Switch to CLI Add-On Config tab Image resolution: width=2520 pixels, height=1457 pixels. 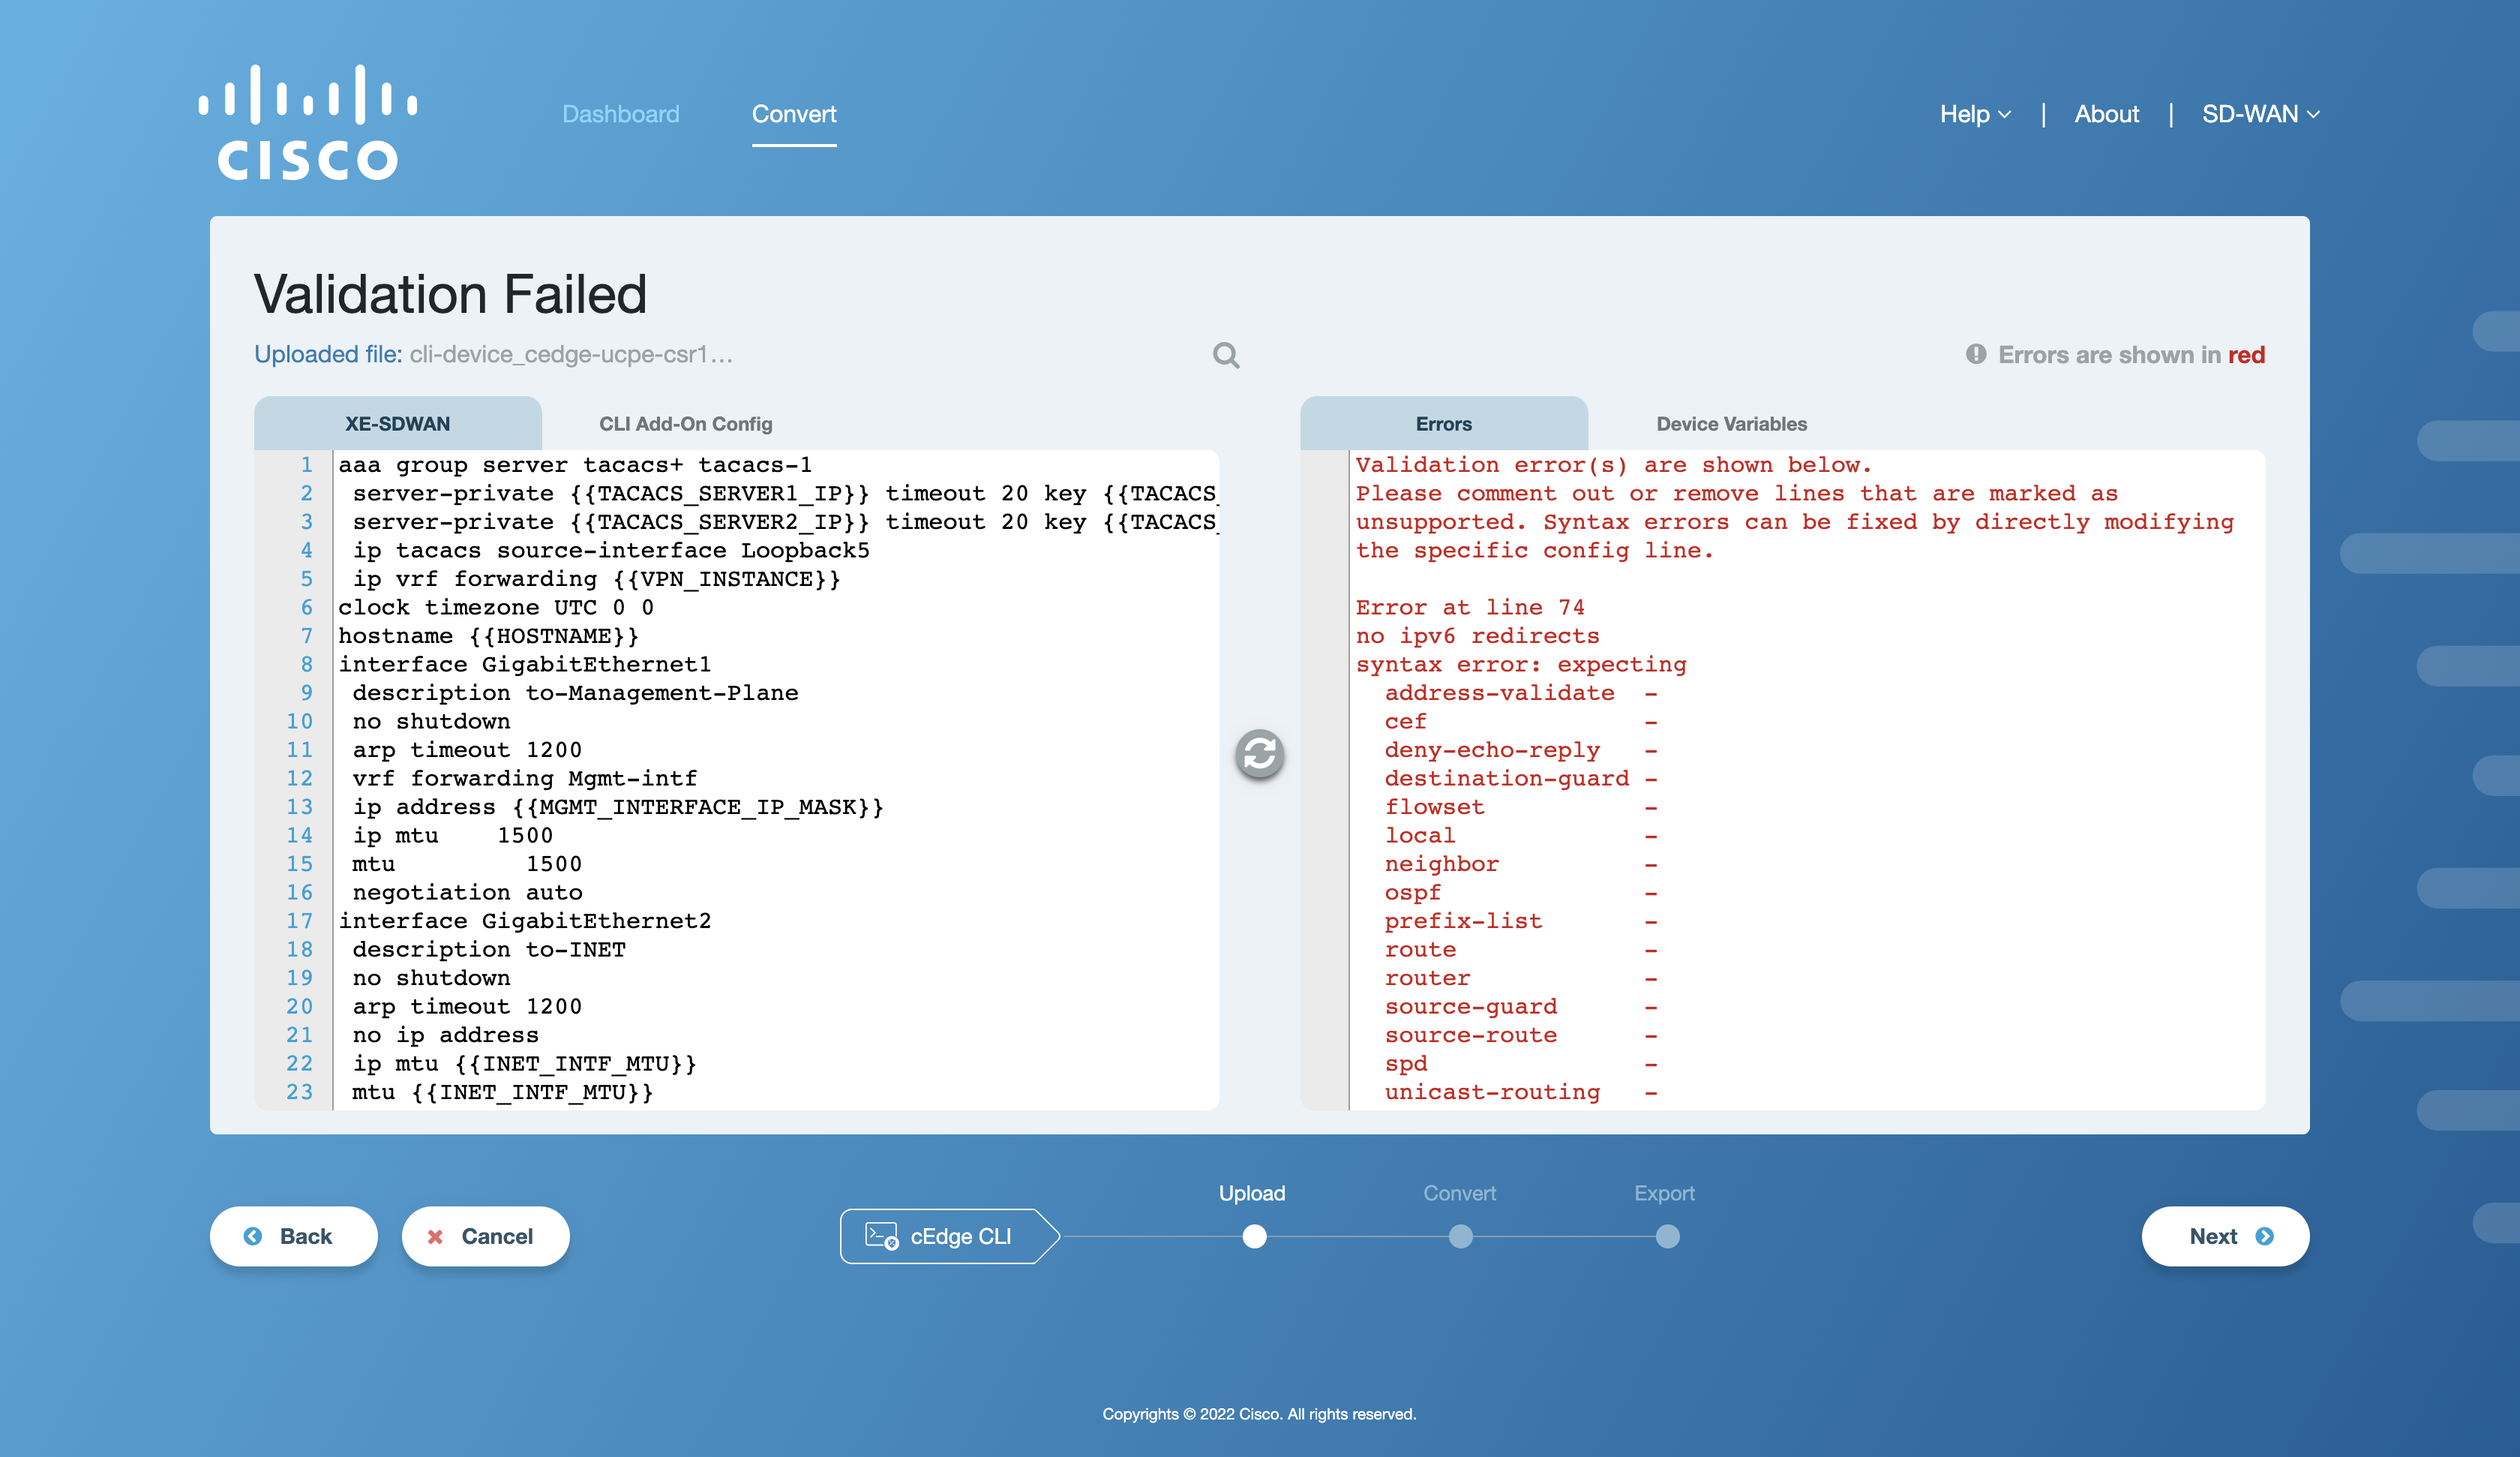pos(686,423)
